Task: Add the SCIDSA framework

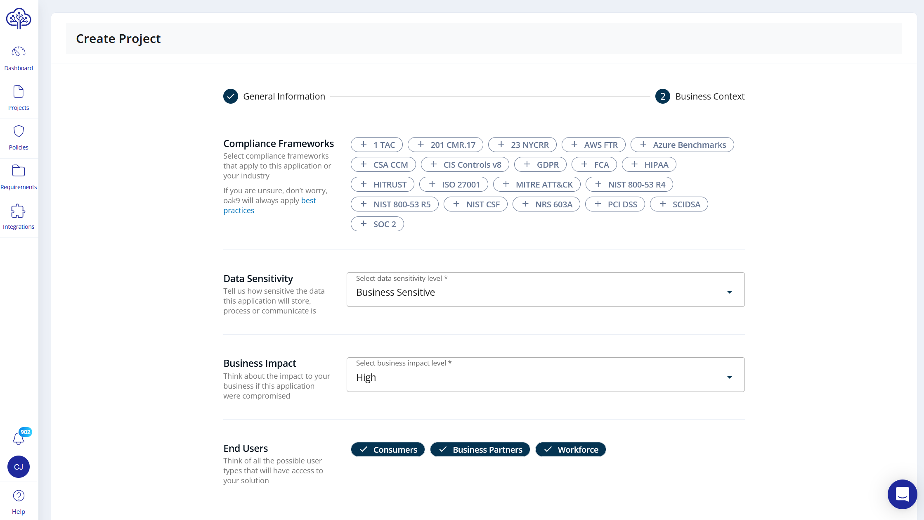Action: [x=679, y=204]
